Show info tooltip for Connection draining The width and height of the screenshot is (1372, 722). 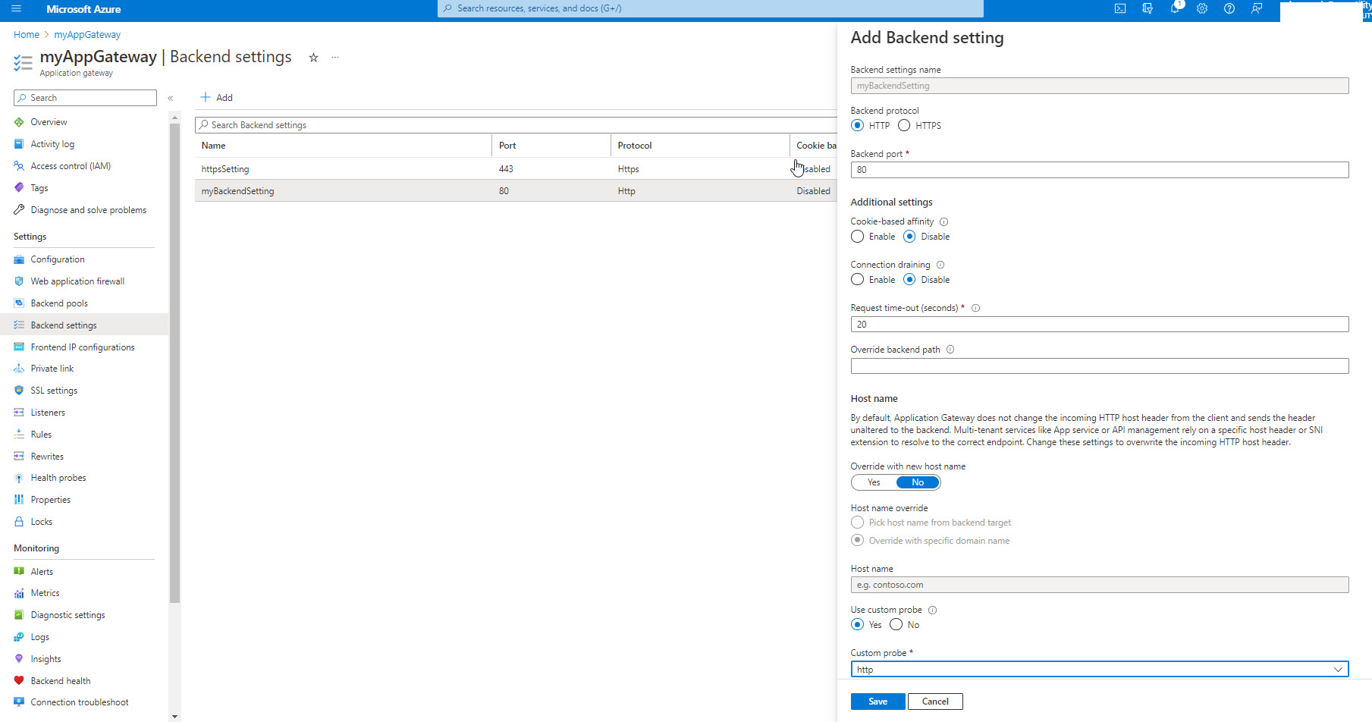click(x=940, y=265)
